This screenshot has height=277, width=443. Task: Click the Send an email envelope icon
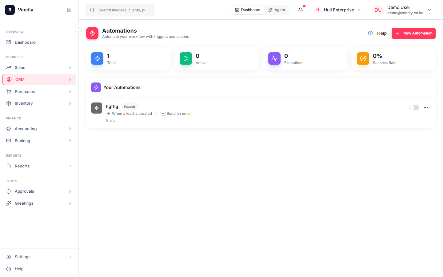[x=163, y=114]
